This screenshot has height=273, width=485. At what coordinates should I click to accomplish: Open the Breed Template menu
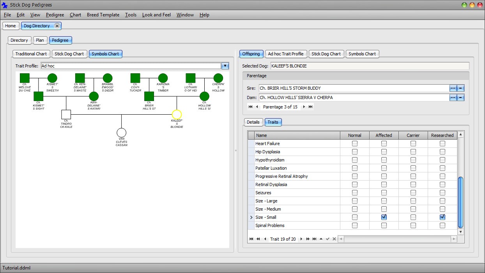click(x=103, y=15)
